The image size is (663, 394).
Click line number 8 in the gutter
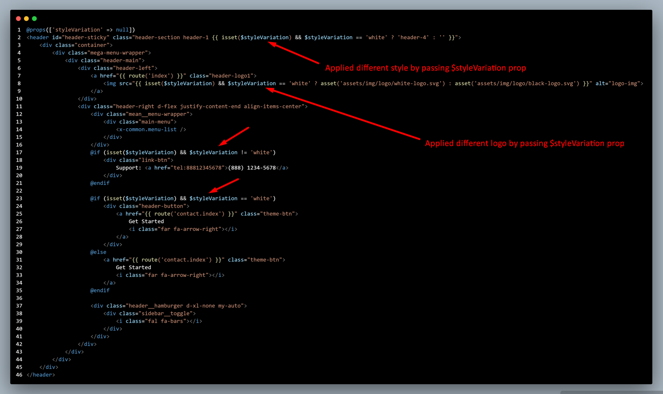(19, 83)
